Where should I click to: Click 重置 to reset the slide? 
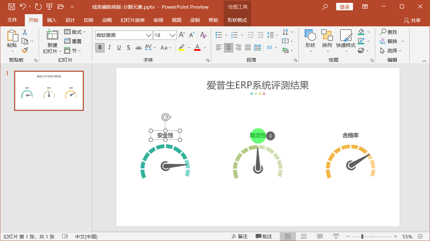click(x=73, y=41)
